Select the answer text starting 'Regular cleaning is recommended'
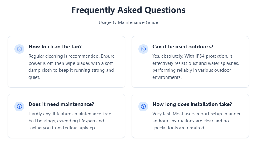Viewport: 258px width, 144px height. point(72,67)
